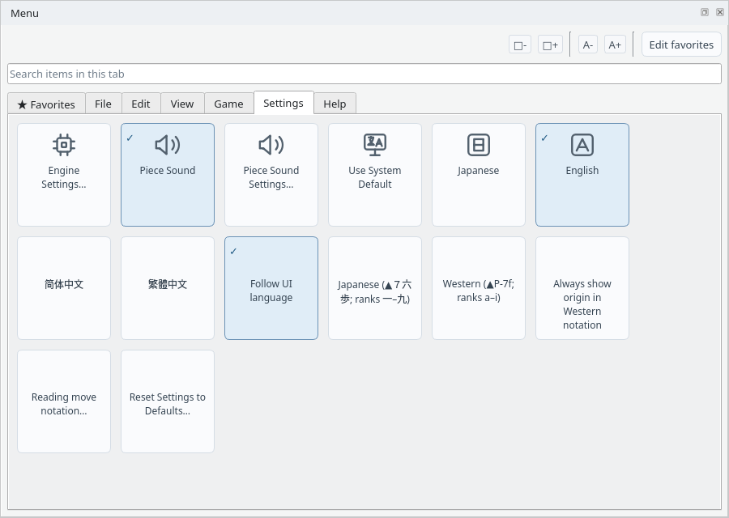Viewport: 729px width, 518px height.
Task: Switch to the View tab
Action: [182, 104]
